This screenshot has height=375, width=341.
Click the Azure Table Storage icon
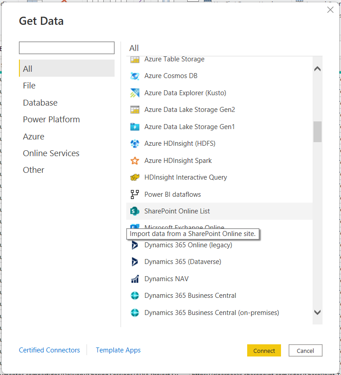(x=134, y=59)
